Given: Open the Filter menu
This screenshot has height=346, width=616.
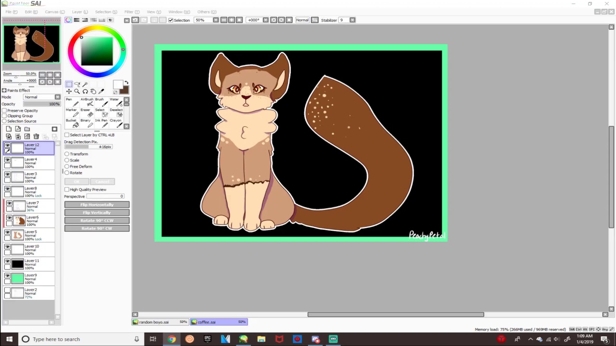Looking at the screenshot, I should point(132,12).
